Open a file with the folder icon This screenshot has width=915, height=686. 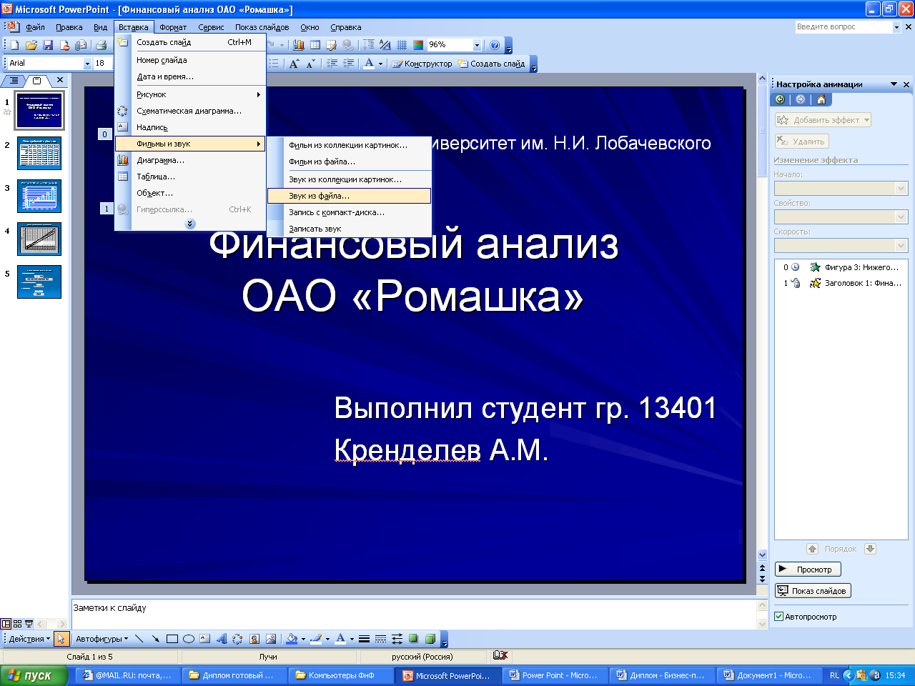(31, 45)
